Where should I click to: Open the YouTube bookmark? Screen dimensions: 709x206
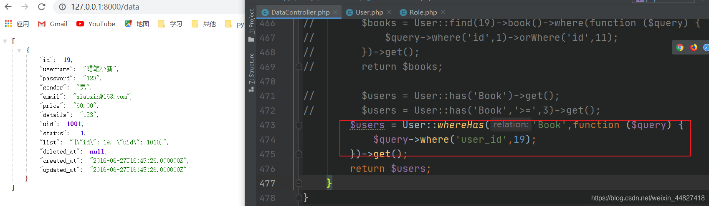pos(96,24)
